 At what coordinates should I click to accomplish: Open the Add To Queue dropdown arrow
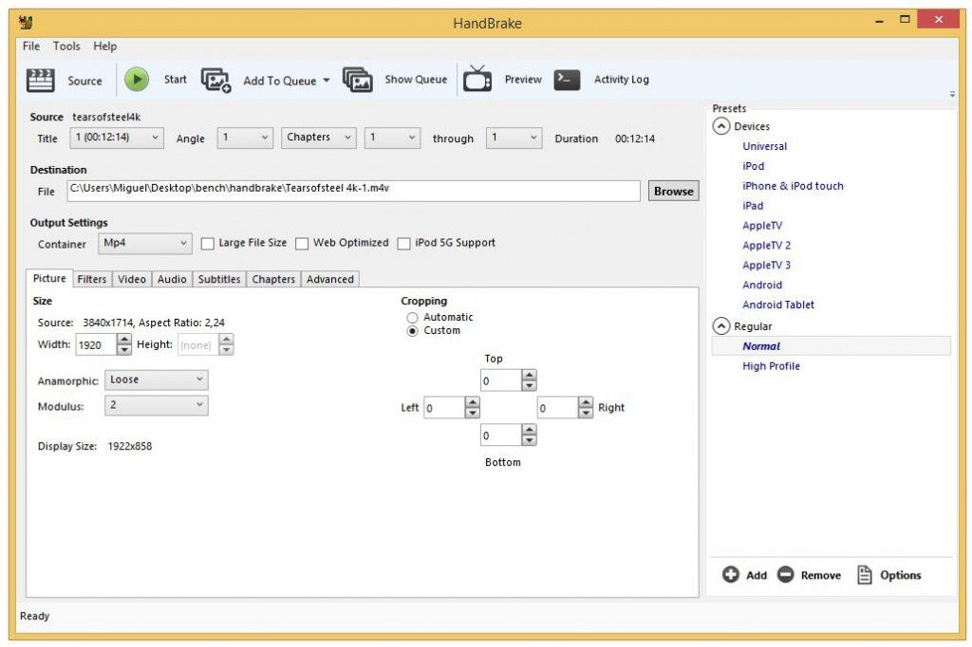pos(327,81)
